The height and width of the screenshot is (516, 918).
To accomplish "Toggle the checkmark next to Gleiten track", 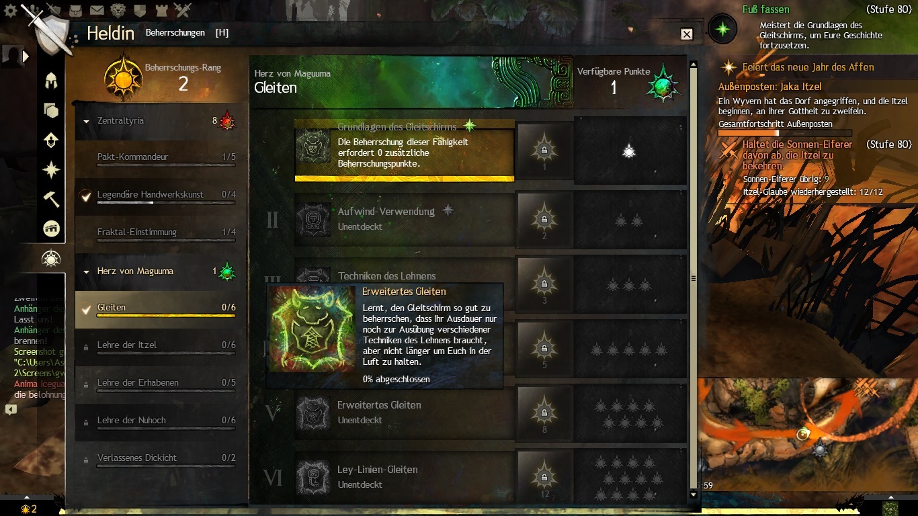I will point(86,309).
